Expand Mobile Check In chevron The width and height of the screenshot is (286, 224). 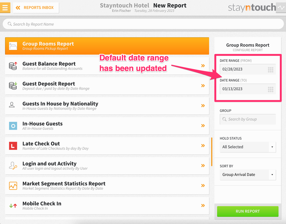coord(203,205)
